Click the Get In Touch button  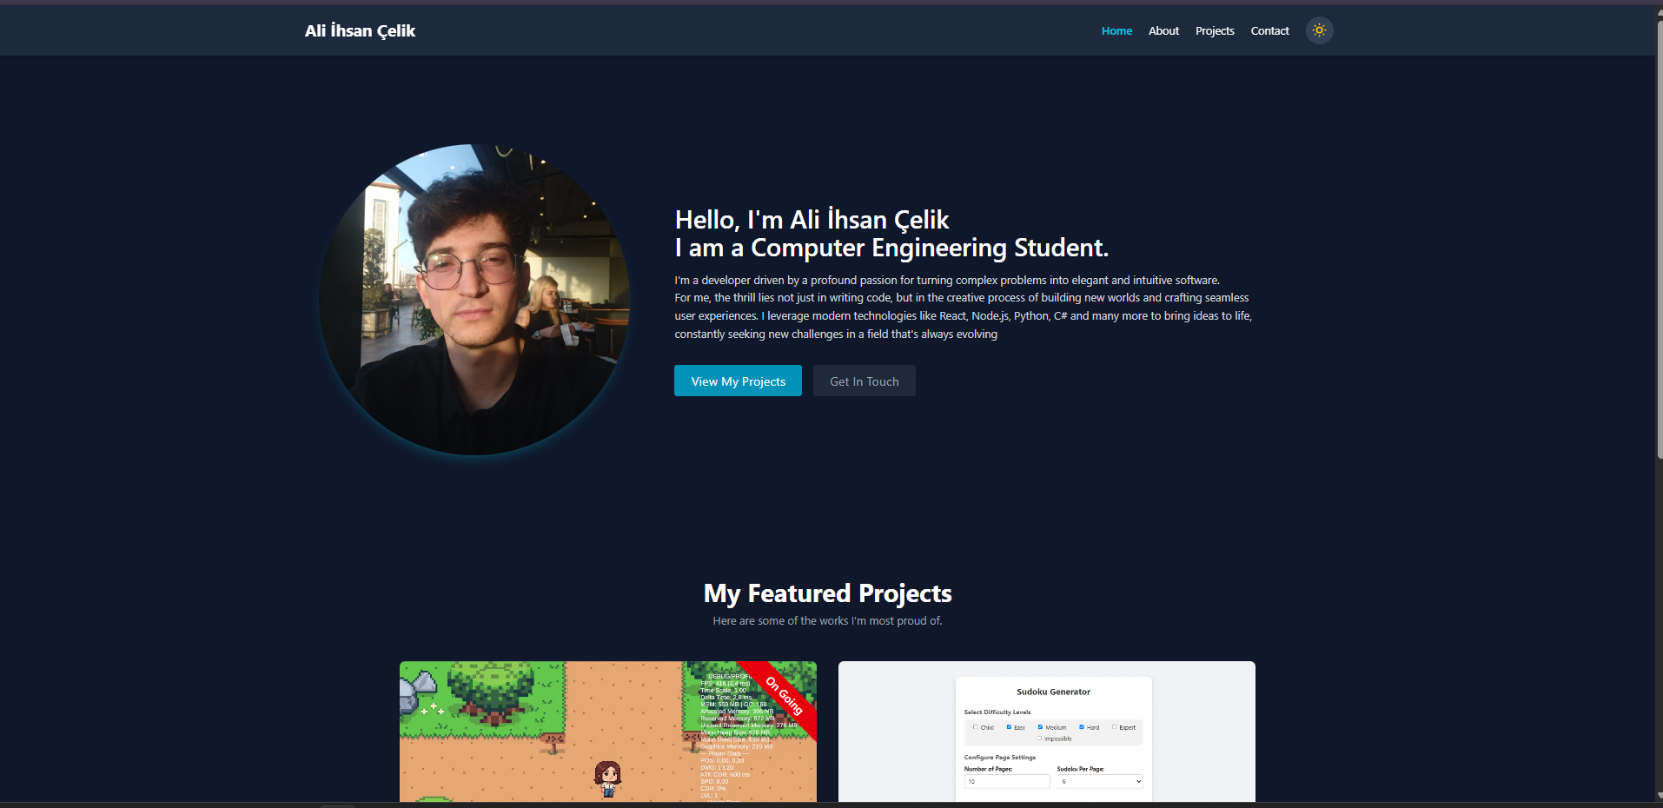[x=864, y=381]
